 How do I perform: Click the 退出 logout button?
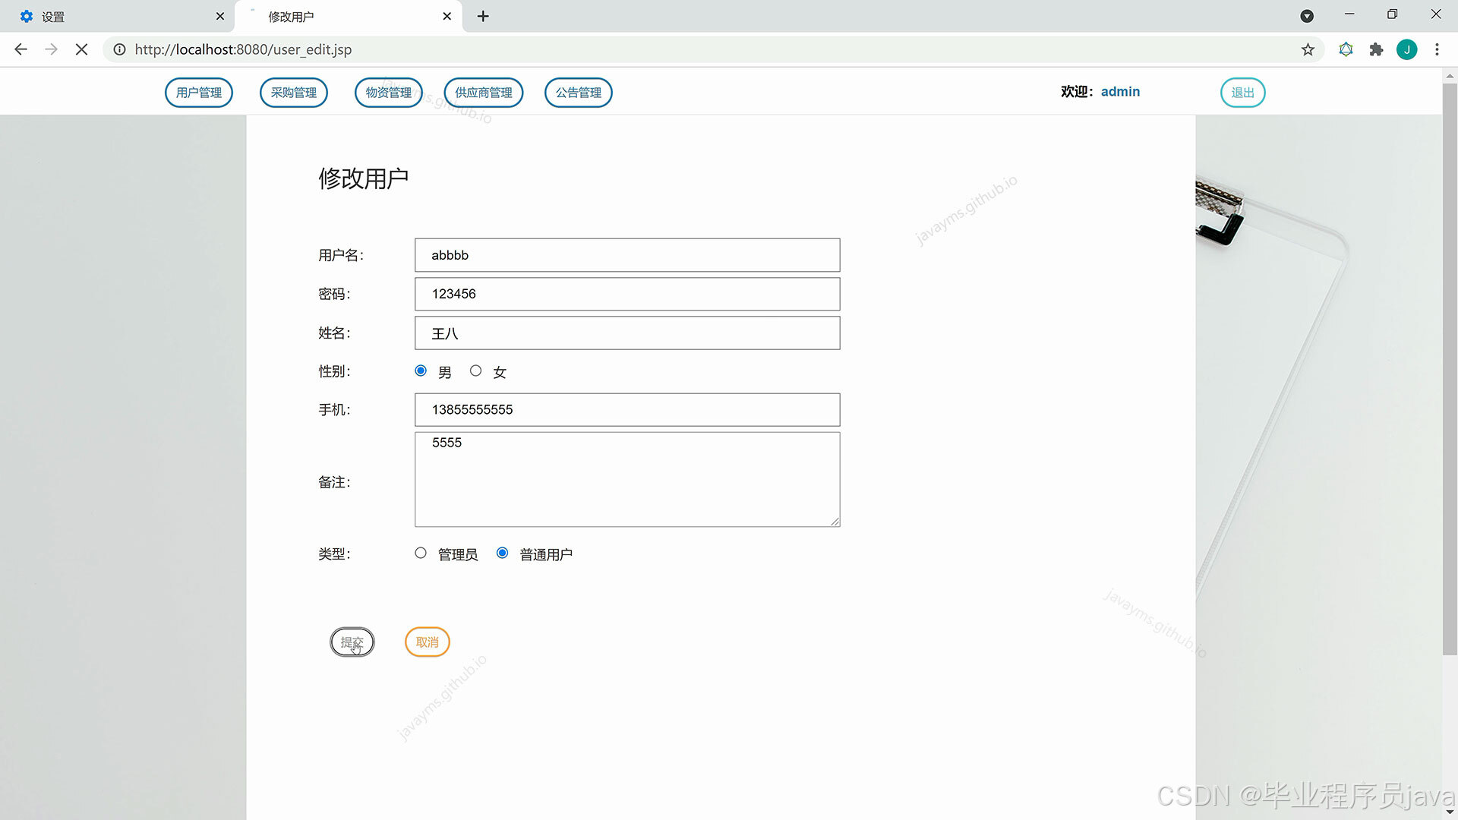tap(1243, 93)
